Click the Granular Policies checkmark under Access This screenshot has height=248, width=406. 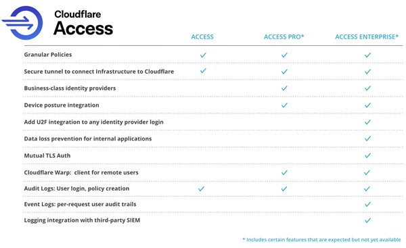[x=203, y=55]
